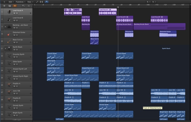The image size is (191, 122).
Task: Solo the Bass Cut Up track
Action: pyautogui.click(x=17, y=42)
